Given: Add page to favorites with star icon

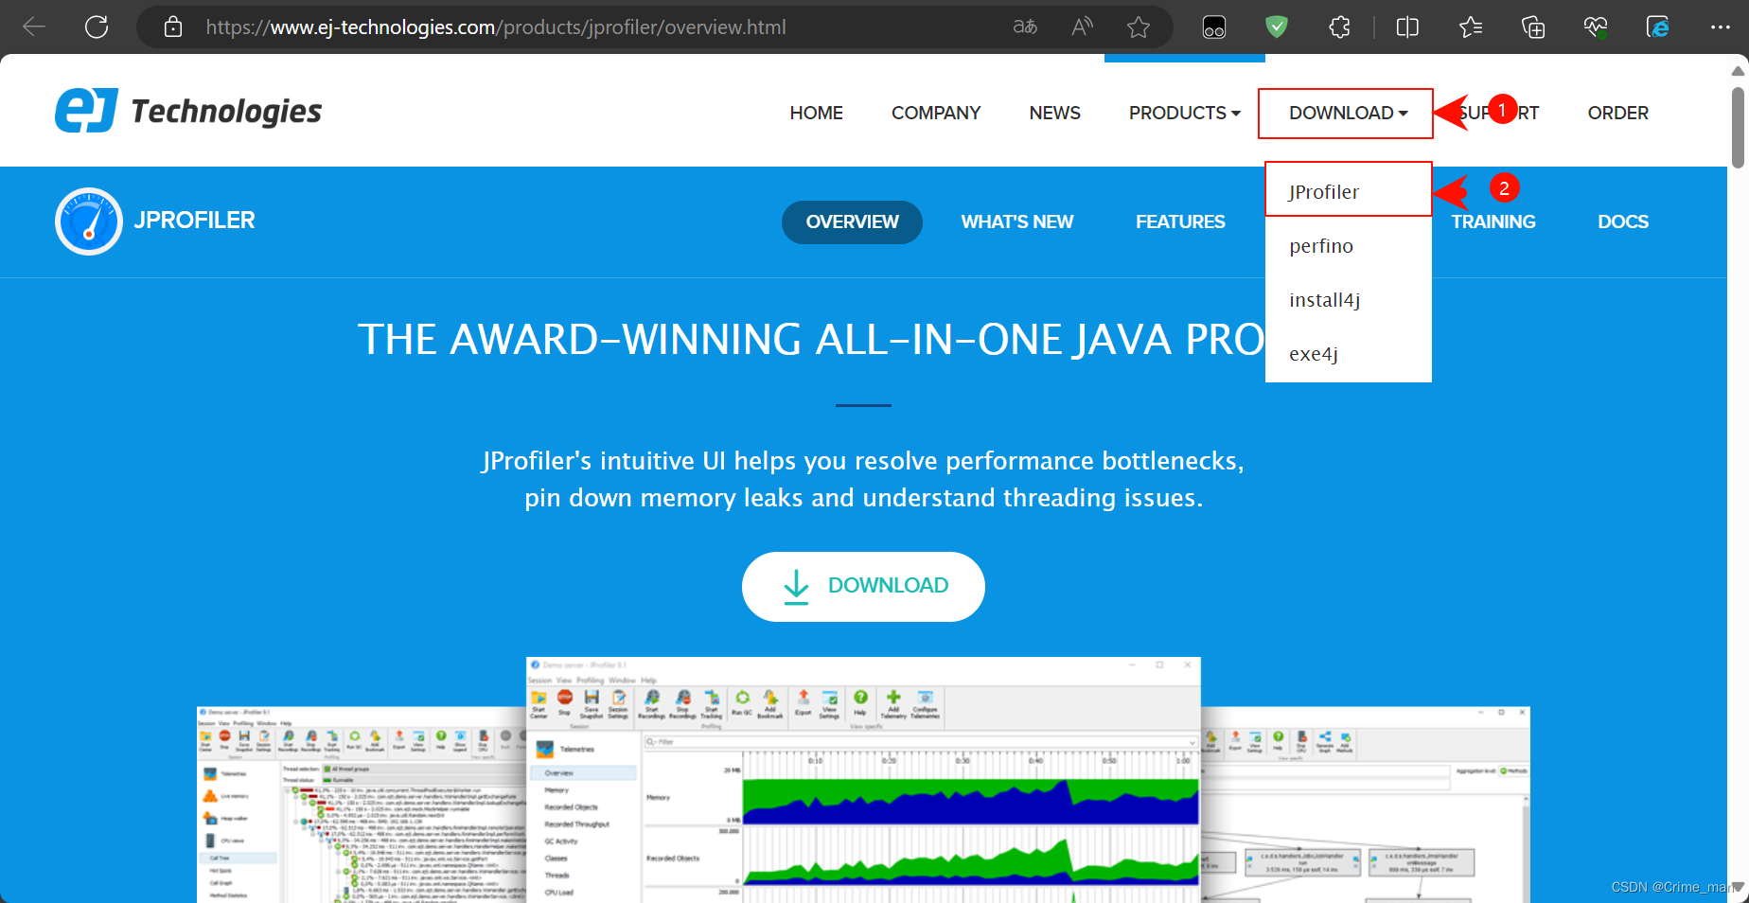Looking at the screenshot, I should [1139, 27].
